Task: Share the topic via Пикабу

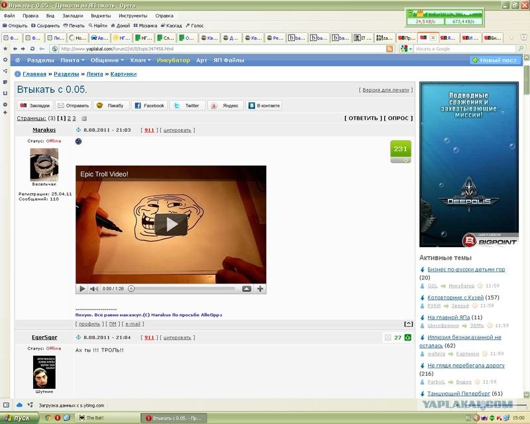Action: pyautogui.click(x=111, y=105)
